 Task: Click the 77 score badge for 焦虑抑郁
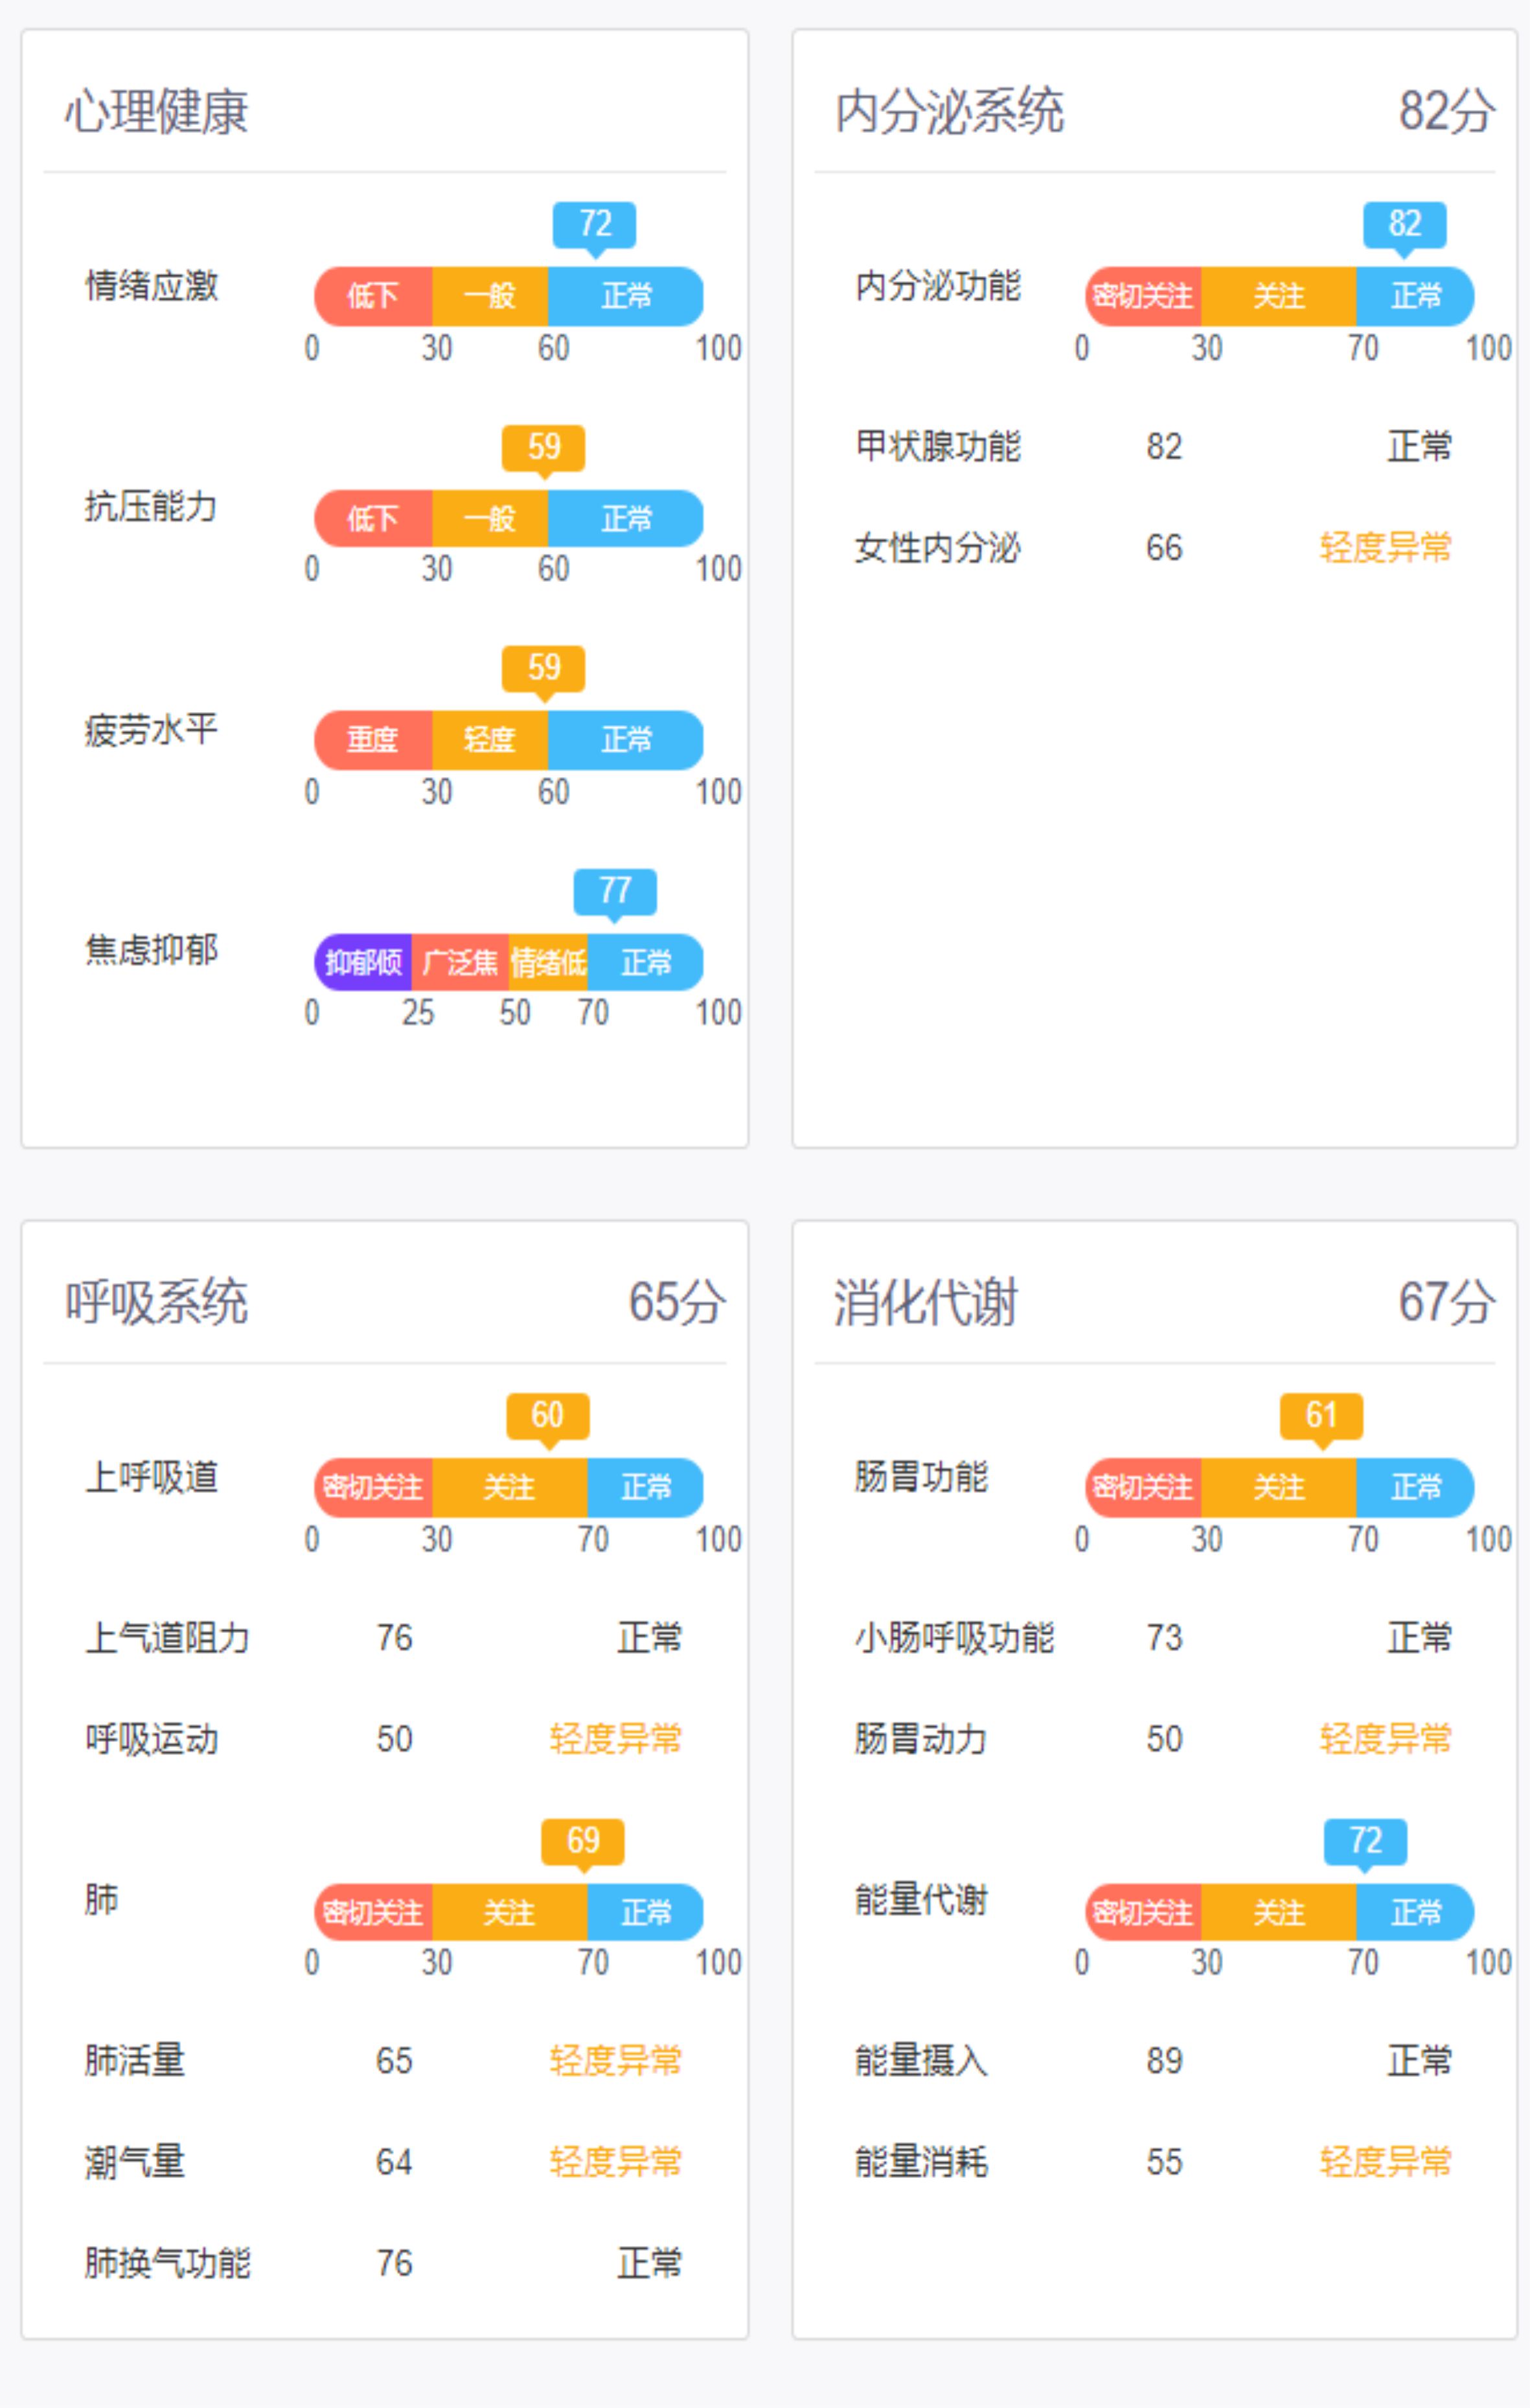point(615,891)
